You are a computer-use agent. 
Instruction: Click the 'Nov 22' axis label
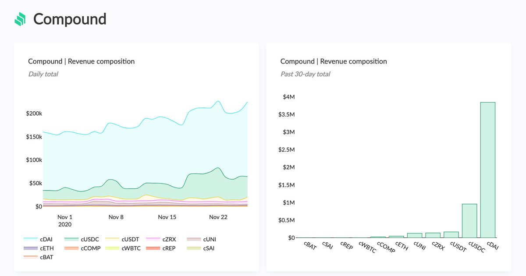[218, 217]
